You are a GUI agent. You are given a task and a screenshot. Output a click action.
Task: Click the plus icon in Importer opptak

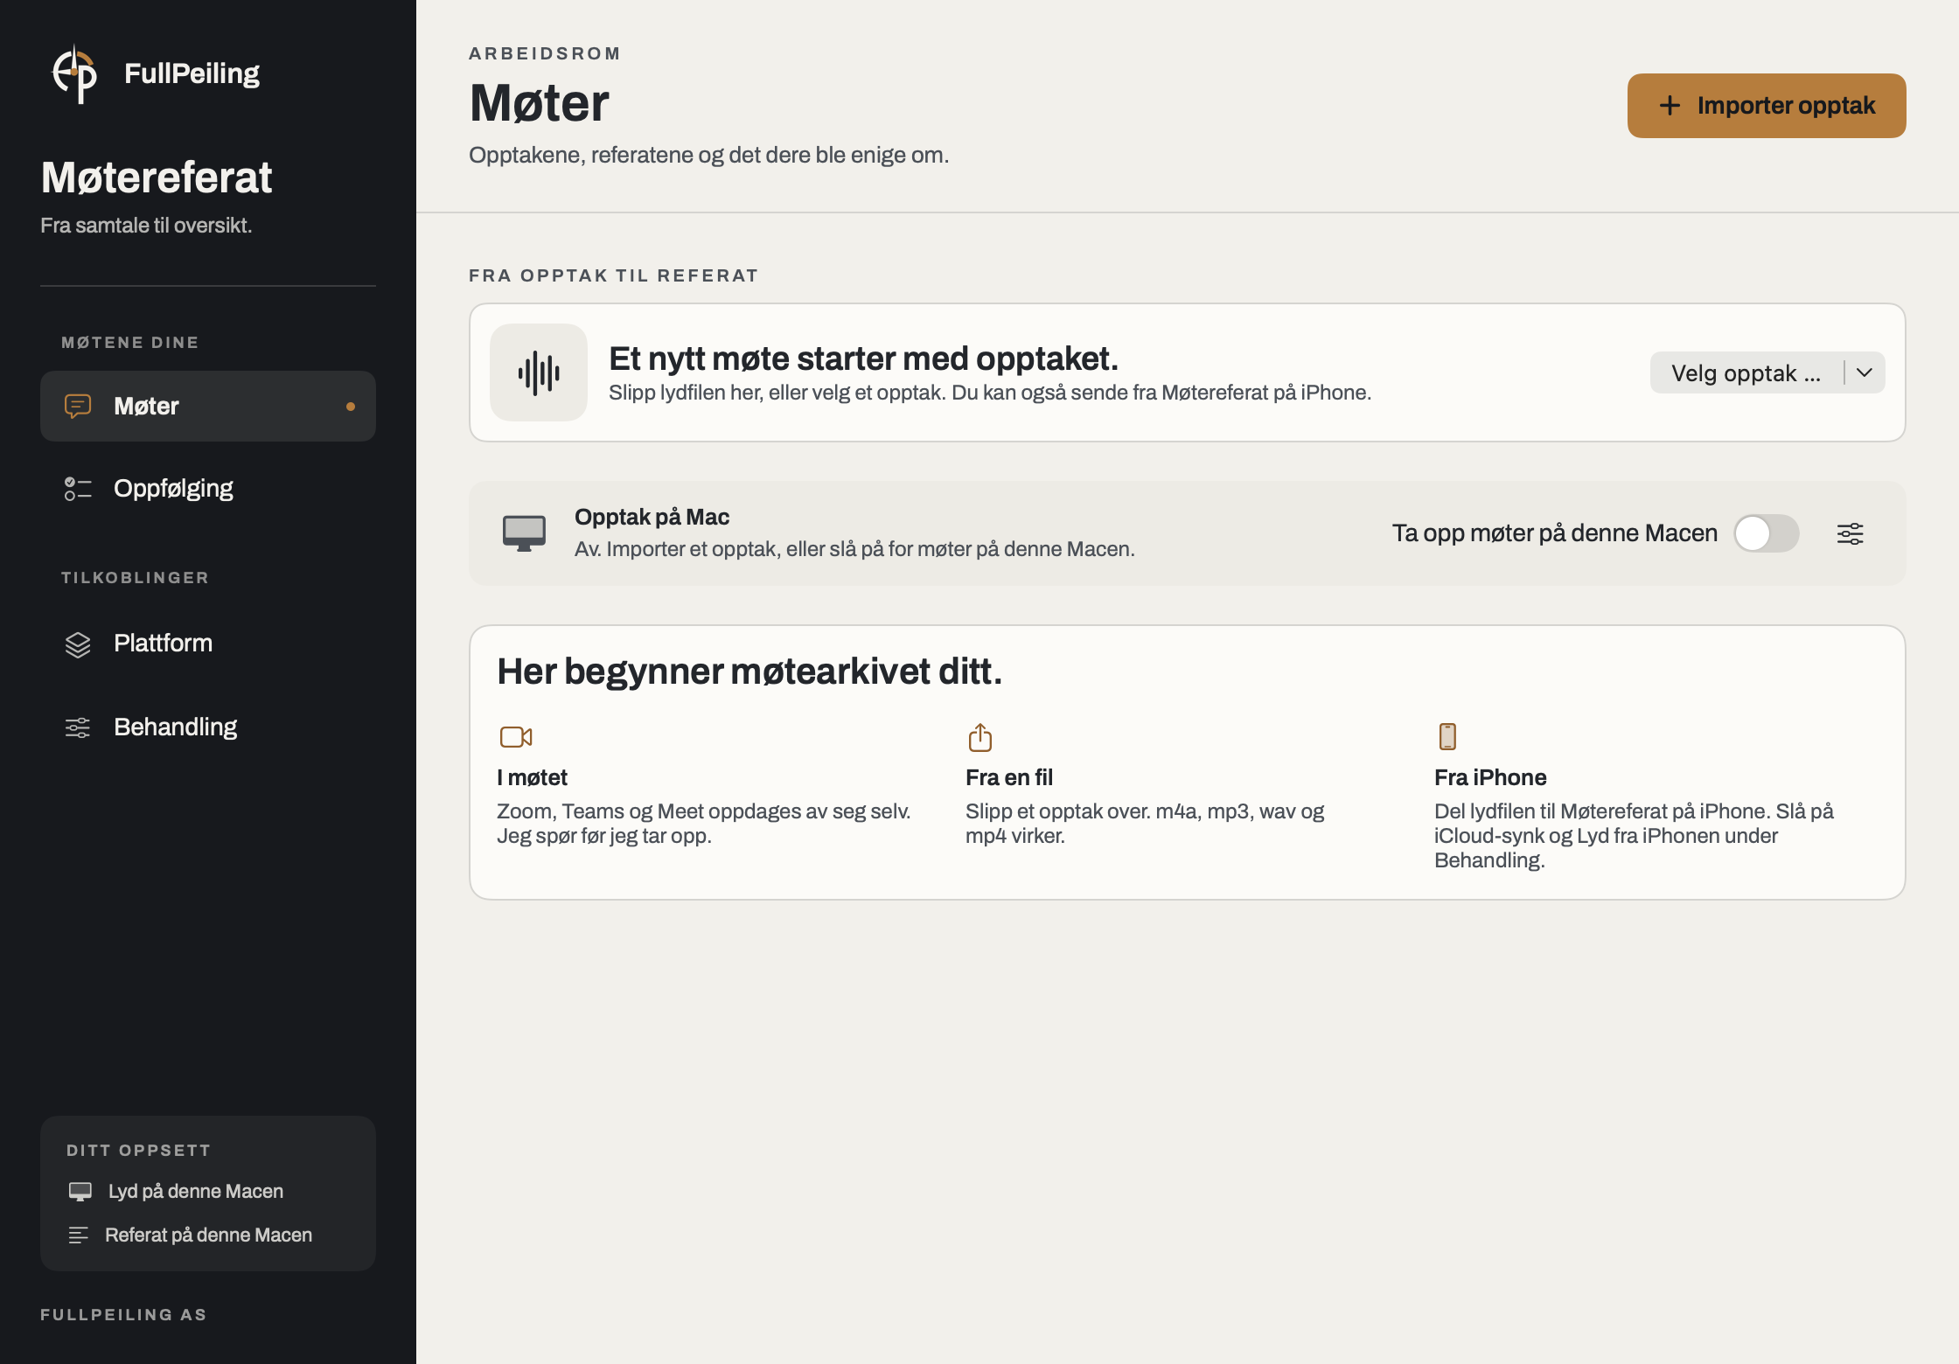point(1670,106)
